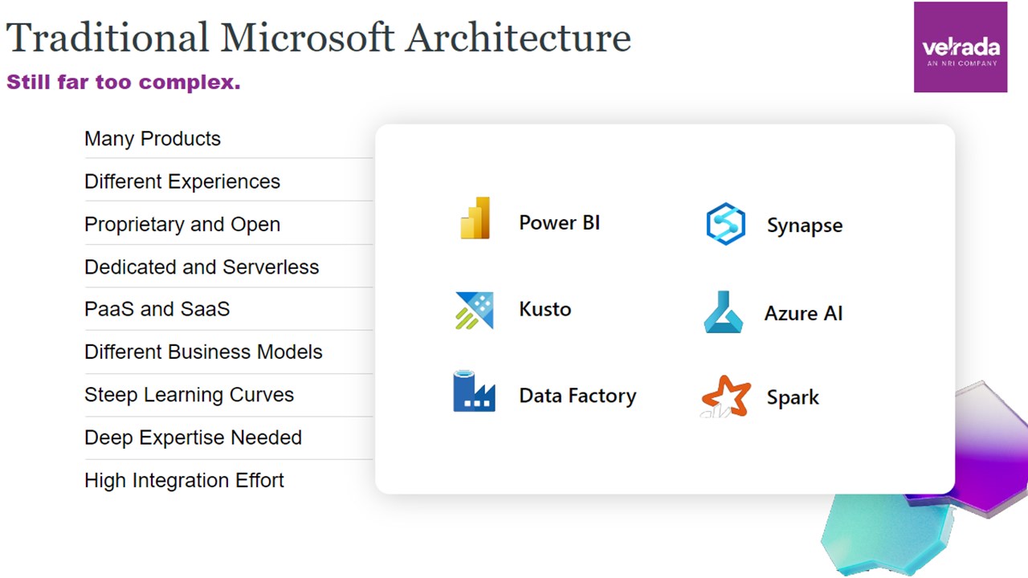
Task: Select the "Many Products" list item
Action: pos(153,139)
